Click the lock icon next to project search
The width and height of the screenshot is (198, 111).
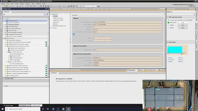tap(98, 6)
